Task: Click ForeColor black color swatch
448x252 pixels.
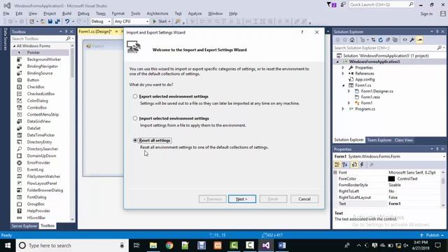Action: point(391,179)
